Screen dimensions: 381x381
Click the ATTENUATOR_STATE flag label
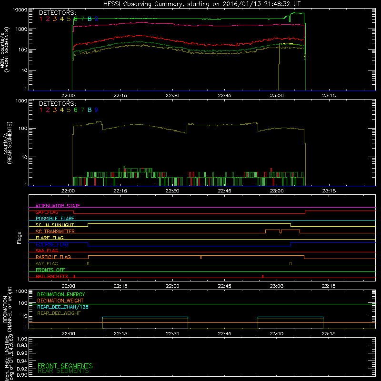58,206
